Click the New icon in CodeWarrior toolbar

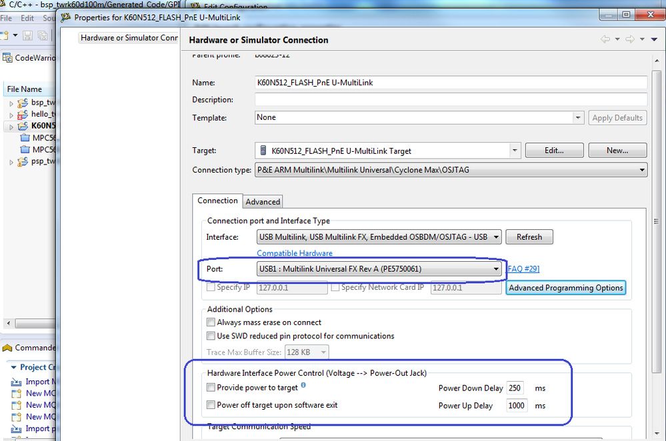(4, 35)
